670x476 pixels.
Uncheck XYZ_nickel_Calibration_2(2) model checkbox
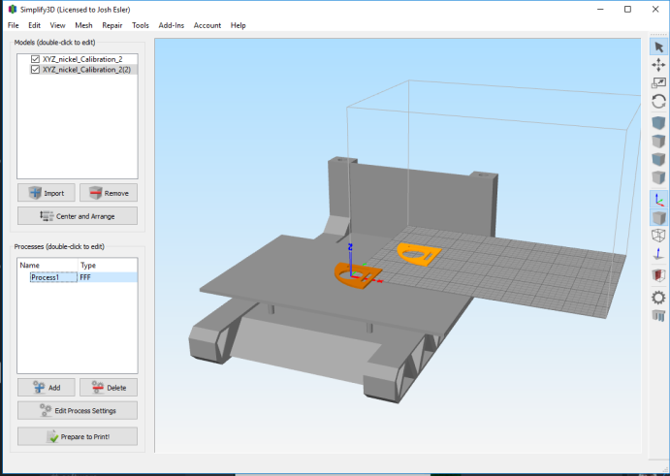click(35, 69)
